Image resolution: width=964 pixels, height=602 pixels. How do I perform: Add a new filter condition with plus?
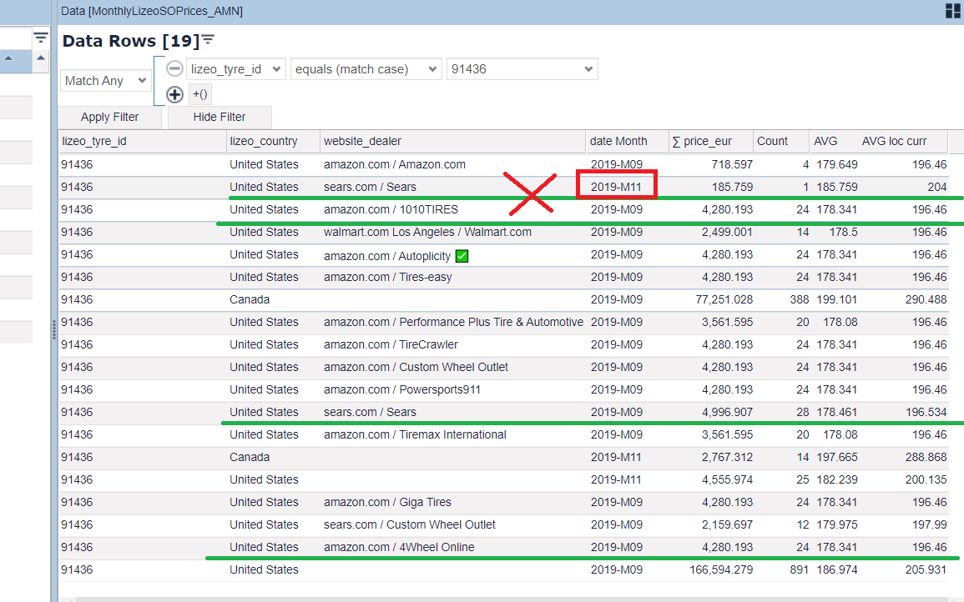(x=174, y=94)
